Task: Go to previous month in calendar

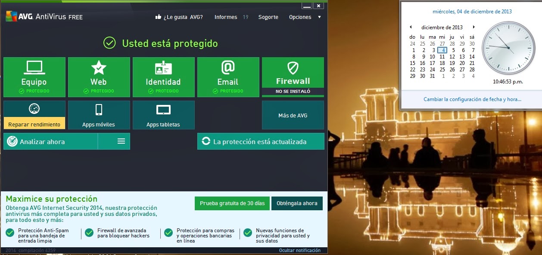Action: tap(411, 27)
